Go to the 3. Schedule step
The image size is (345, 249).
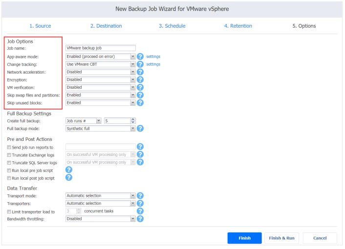[x=172, y=26]
